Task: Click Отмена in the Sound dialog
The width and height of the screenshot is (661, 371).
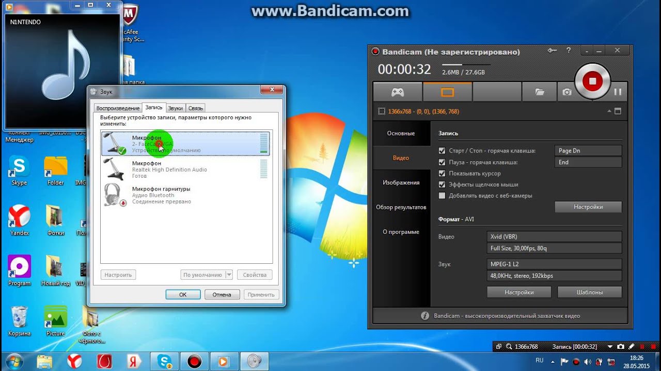Action: click(x=222, y=295)
